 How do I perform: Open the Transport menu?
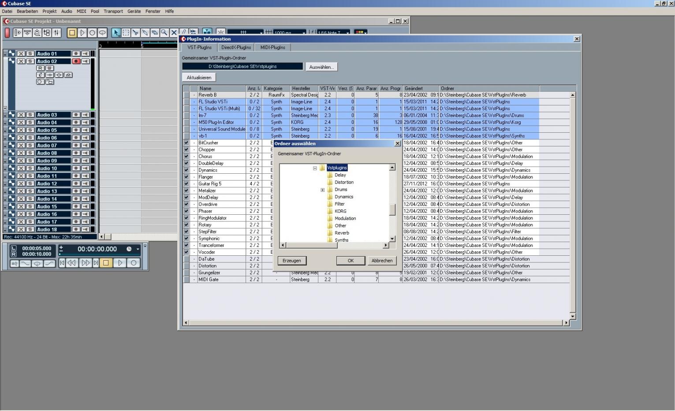coord(113,11)
